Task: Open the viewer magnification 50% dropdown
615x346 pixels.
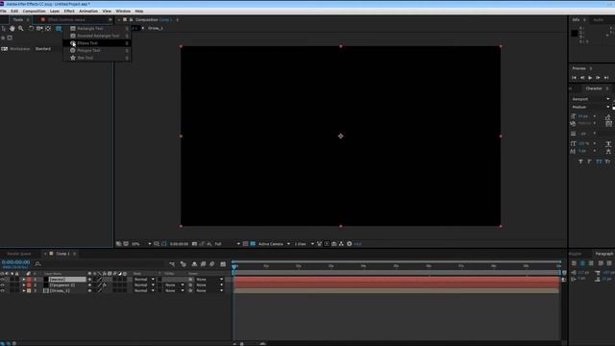Action: (141, 244)
